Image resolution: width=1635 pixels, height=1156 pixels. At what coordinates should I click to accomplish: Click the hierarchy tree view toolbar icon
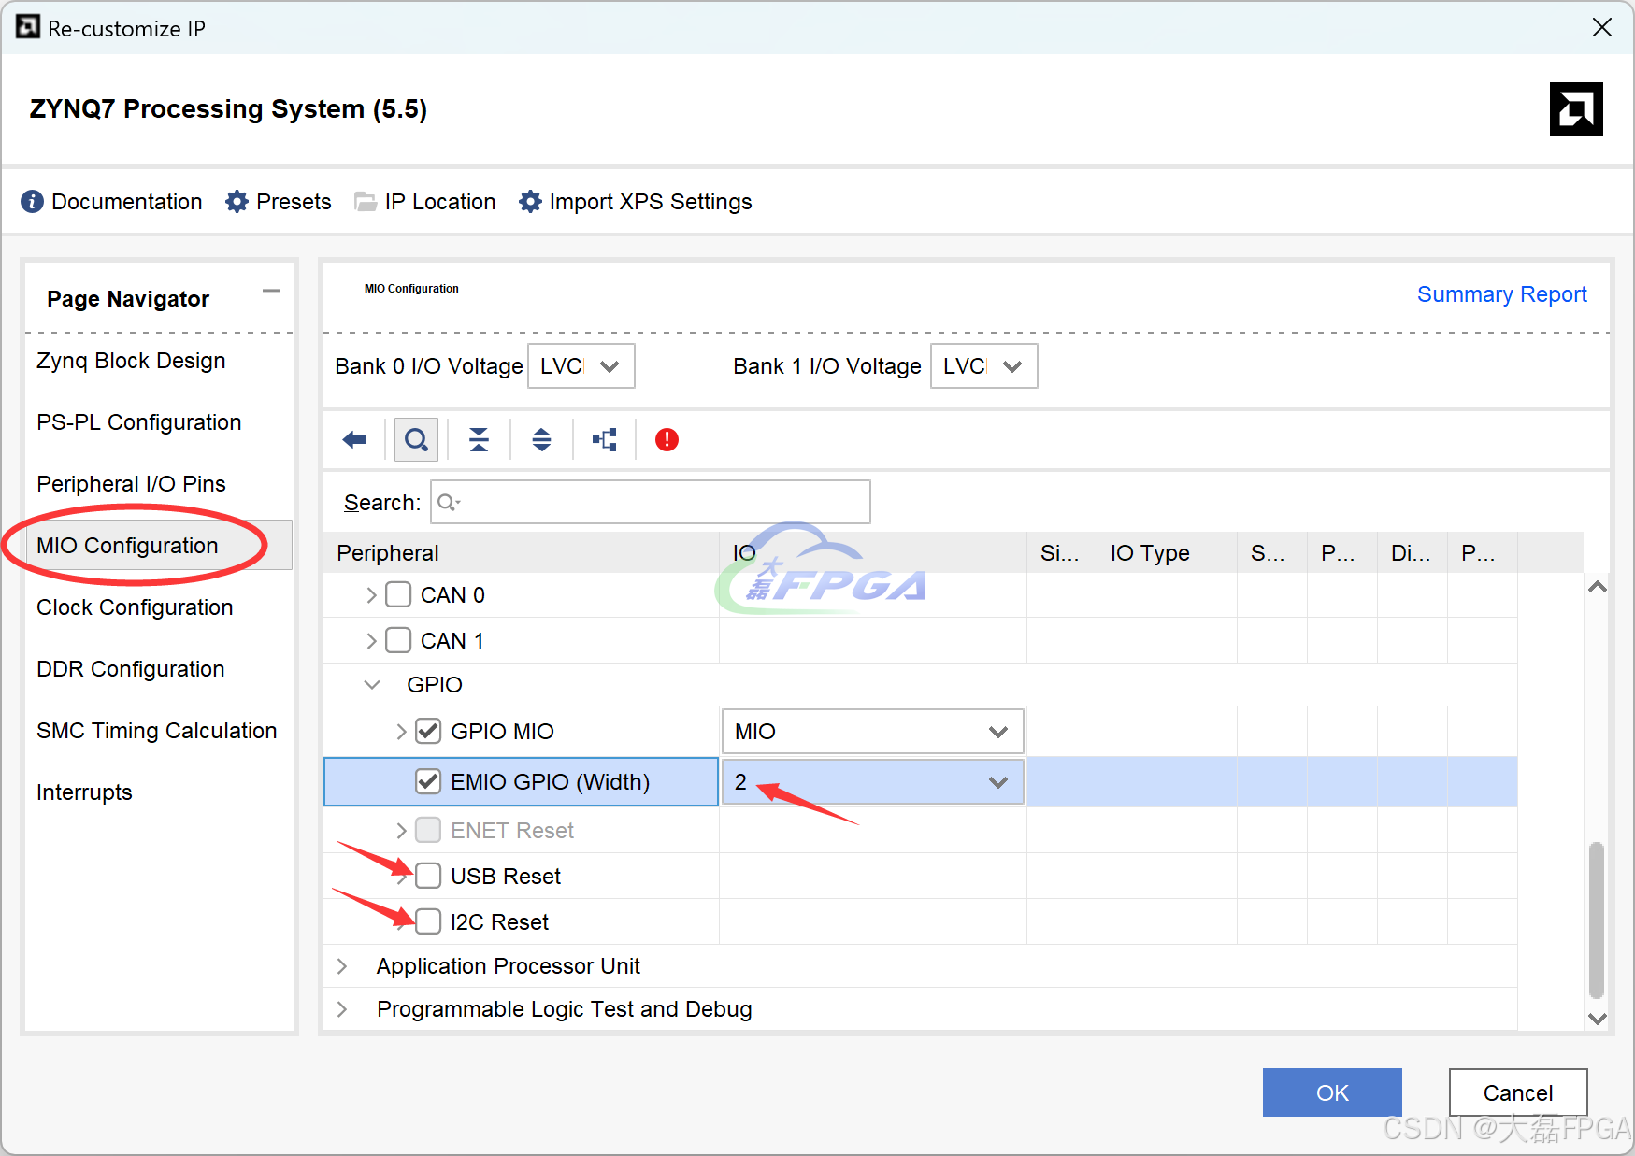605,439
